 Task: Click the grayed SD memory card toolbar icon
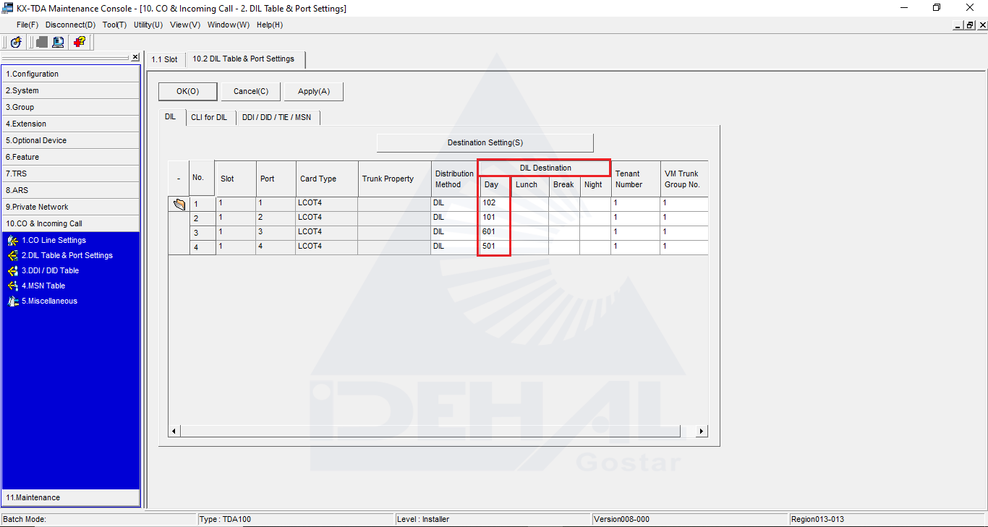[x=41, y=42]
